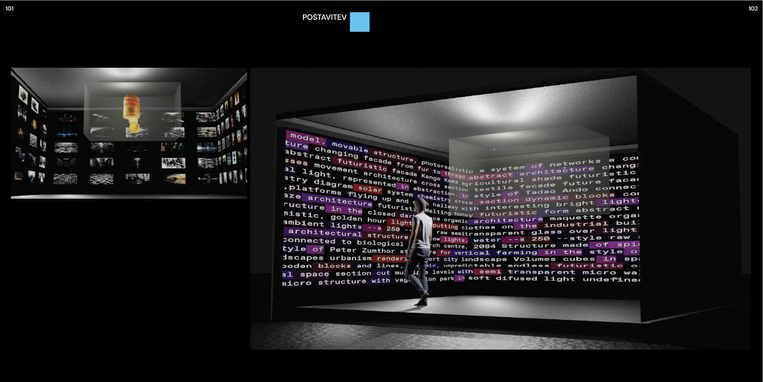Open the large text-wall room render
Viewport: 763px width, 382px height.
(x=500, y=208)
